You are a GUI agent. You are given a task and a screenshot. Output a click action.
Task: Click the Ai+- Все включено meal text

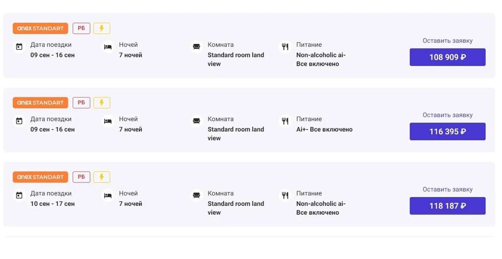[324, 129]
